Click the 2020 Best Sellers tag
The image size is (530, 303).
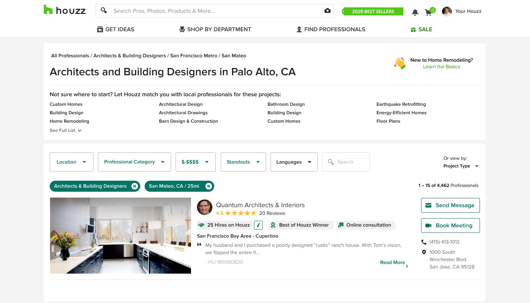pyautogui.click(x=372, y=11)
